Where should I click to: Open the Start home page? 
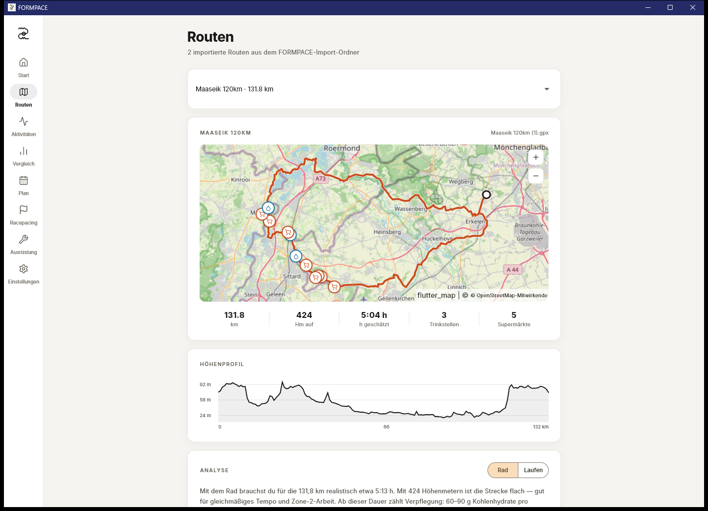23,67
